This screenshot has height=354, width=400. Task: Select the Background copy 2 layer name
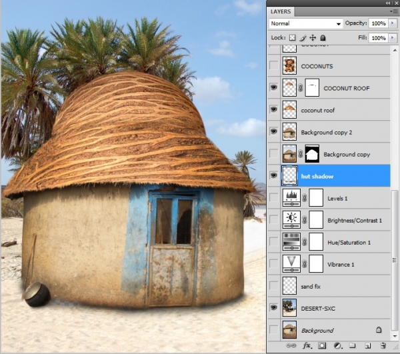[326, 133]
